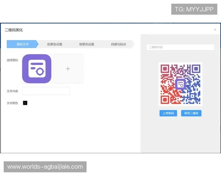Viewport: 221px width, 176px height.
Task: Open the 背景色设置 tab
Action: [x=87, y=44]
